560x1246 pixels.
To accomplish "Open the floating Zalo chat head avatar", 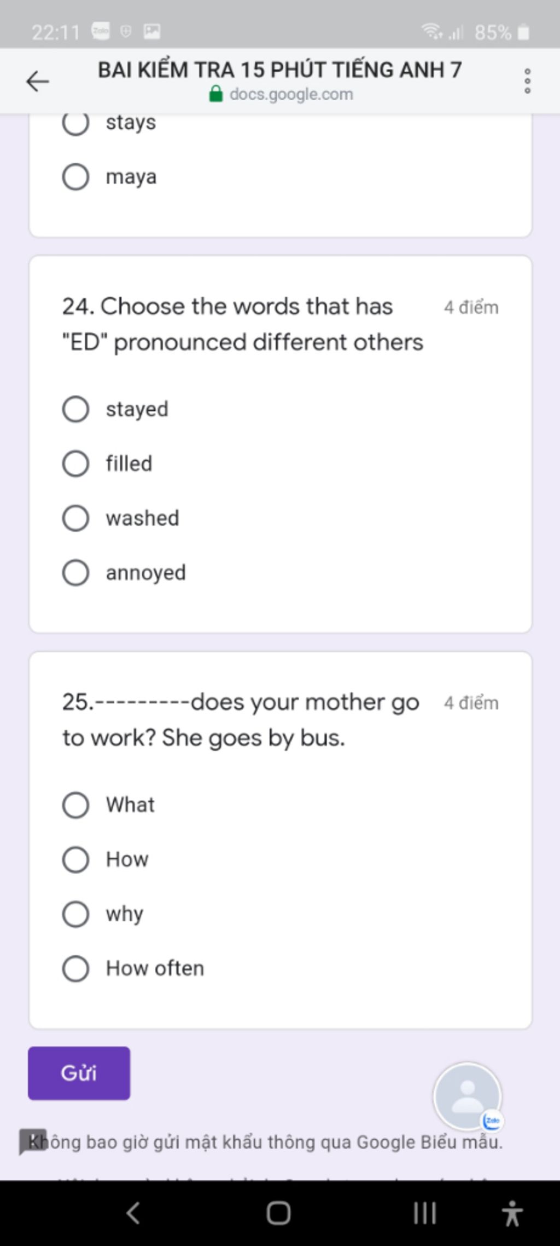I will pyautogui.click(x=468, y=1096).
